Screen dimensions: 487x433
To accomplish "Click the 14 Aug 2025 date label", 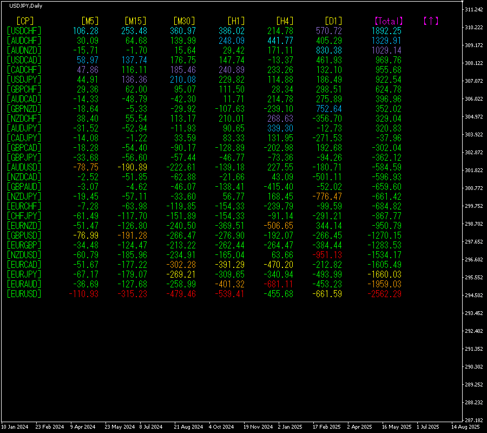I will coord(465,427).
